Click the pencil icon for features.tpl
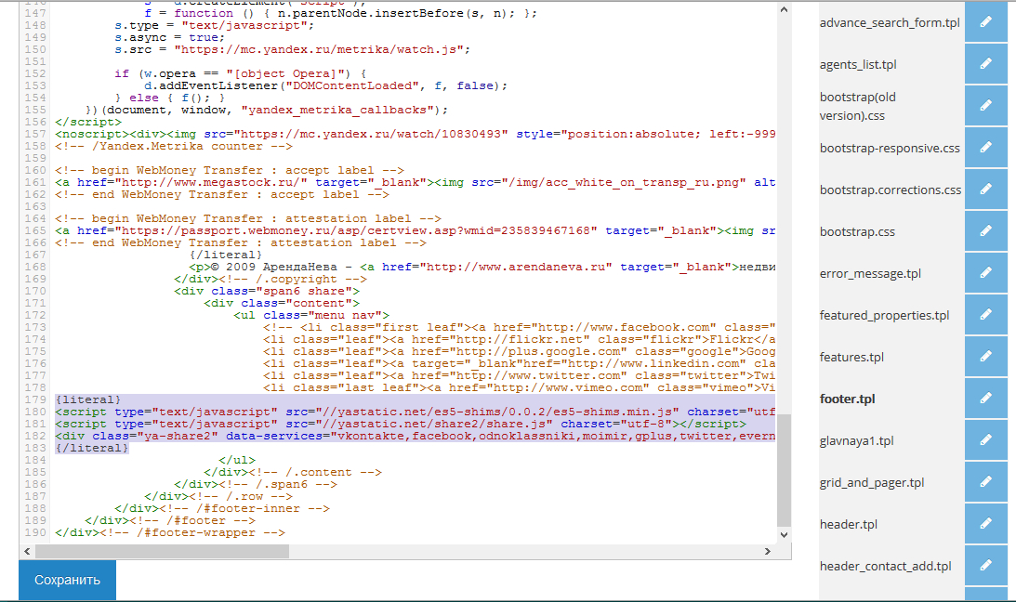Image resolution: width=1016 pixels, height=602 pixels. pos(985,357)
